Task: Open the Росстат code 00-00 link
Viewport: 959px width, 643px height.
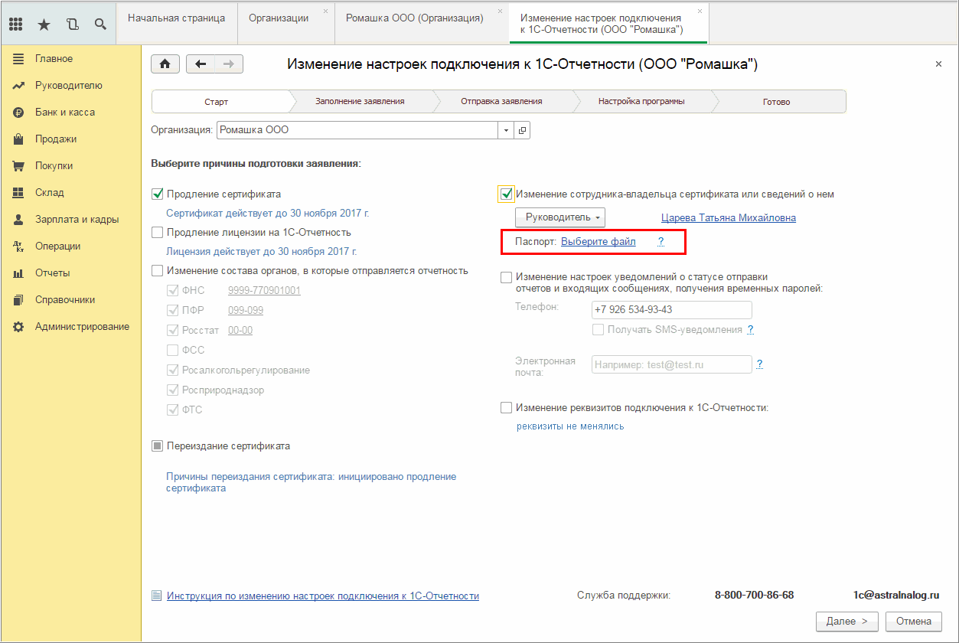Action: tap(240, 331)
